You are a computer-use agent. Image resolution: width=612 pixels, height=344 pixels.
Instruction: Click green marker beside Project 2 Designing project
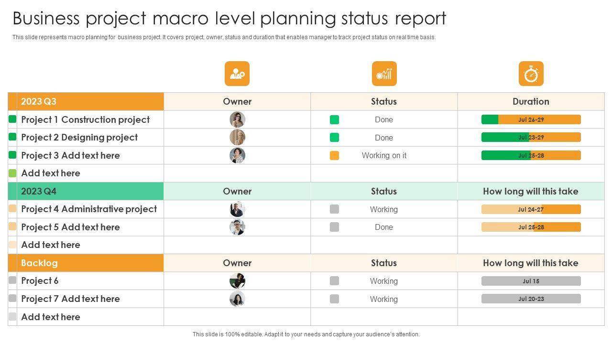tap(12, 137)
